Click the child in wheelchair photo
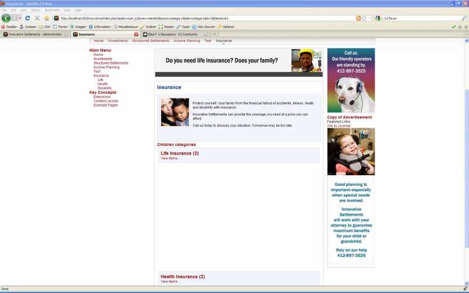Image resolution: width=469 pixels, height=293 pixels. (x=351, y=152)
